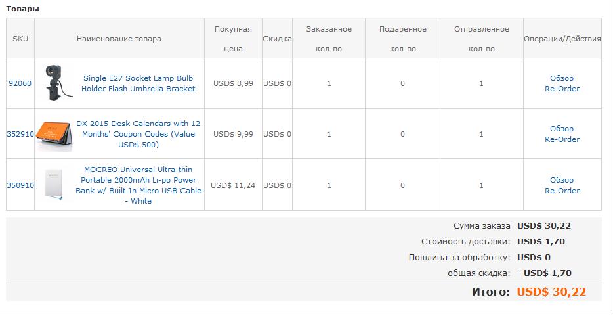Click the Операции/Действия column header
Image resolution: width=613 pixels, height=318 pixels.
pyautogui.click(x=562, y=39)
